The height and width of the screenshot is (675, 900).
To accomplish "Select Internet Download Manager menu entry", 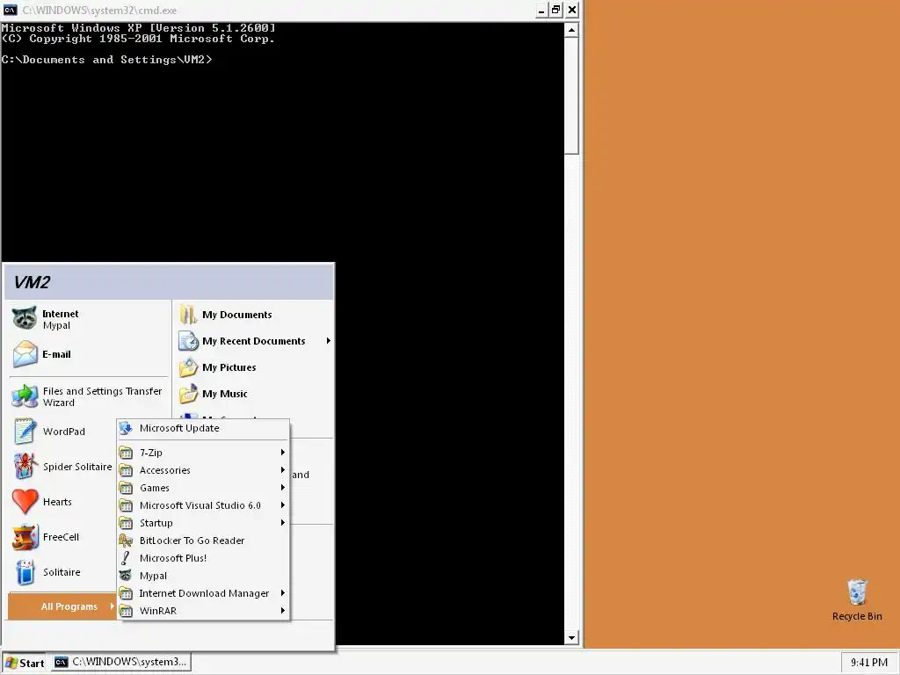I will coord(204,593).
